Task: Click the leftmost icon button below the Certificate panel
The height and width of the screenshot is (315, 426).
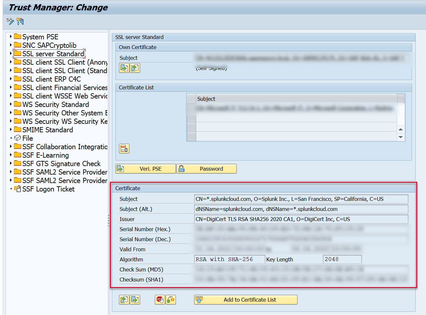Action: coord(124,300)
